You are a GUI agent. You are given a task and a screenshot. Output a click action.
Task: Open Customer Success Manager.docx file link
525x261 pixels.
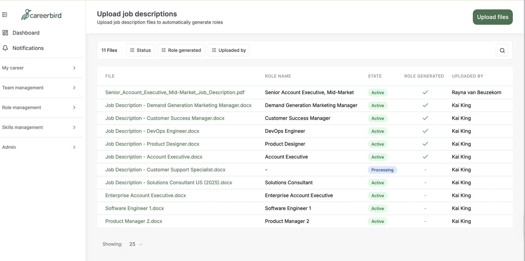(165, 118)
